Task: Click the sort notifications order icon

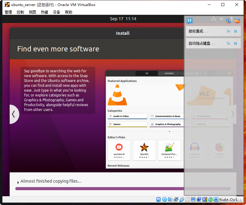Action: pos(228,21)
